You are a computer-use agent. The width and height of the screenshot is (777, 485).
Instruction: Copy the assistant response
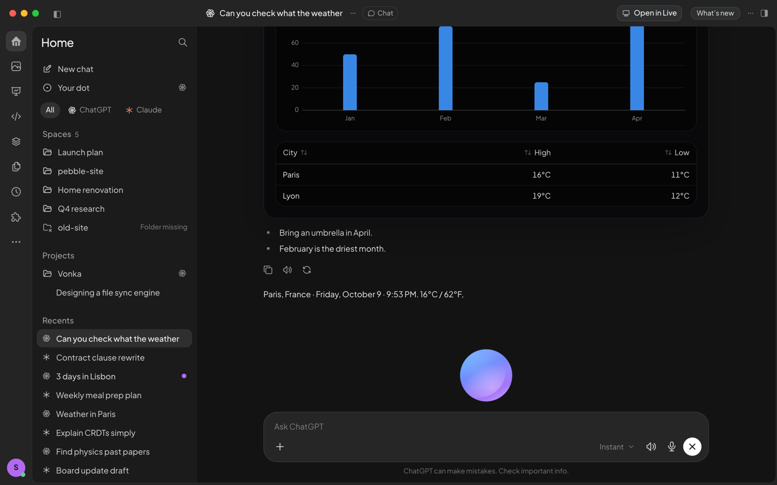coord(268,270)
